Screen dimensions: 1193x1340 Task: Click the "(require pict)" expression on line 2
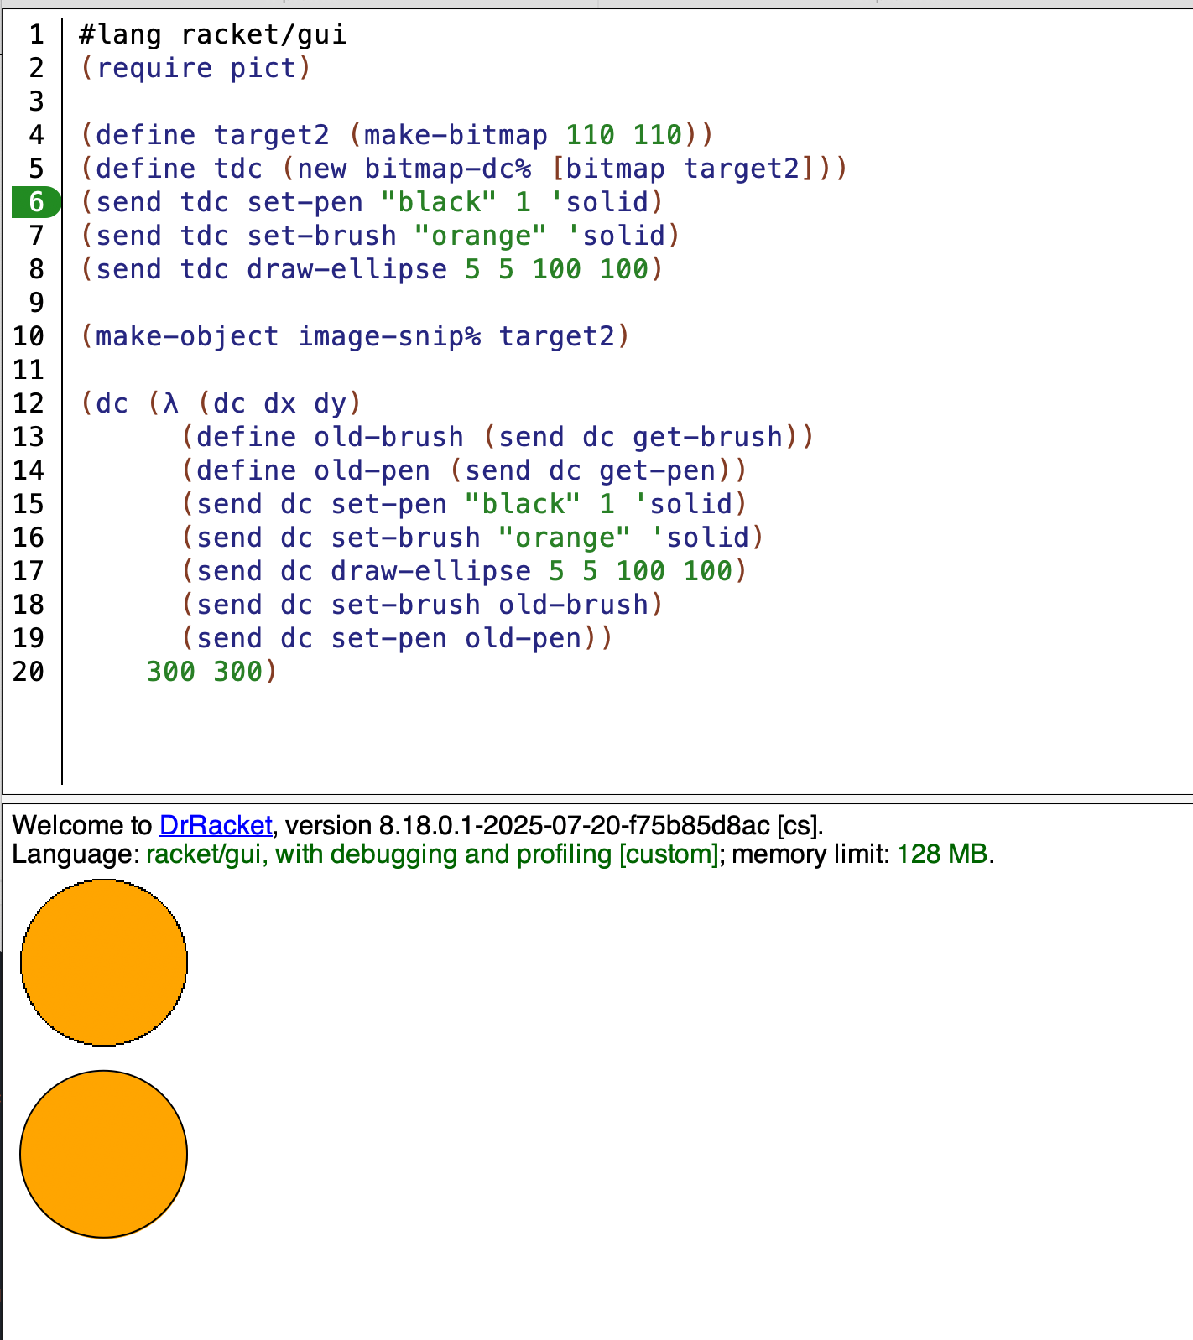195,68
